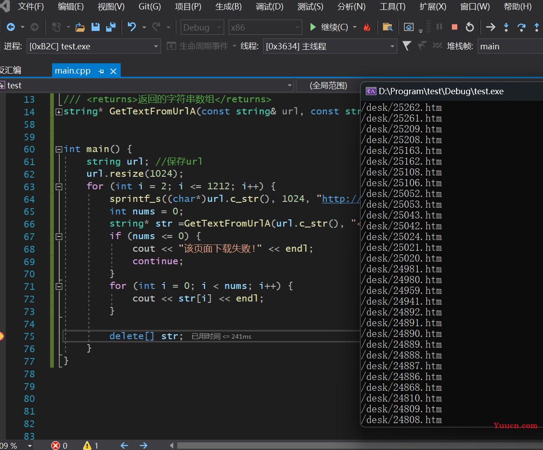Image resolution: width=543 pixels, height=450 pixels.
Task: Click the test.exe console window icon
Action: click(371, 91)
